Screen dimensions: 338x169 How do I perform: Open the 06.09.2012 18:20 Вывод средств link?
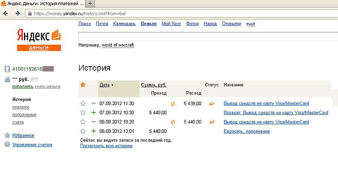(x=266, y=122)
